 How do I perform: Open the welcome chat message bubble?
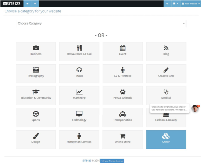[x=170, y=108]
